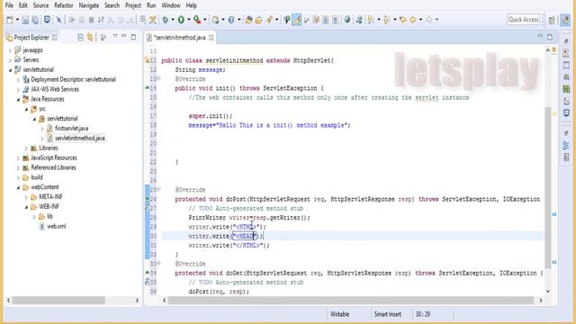Click the editor scroll right arrow
576x324 pixels.
540,301
